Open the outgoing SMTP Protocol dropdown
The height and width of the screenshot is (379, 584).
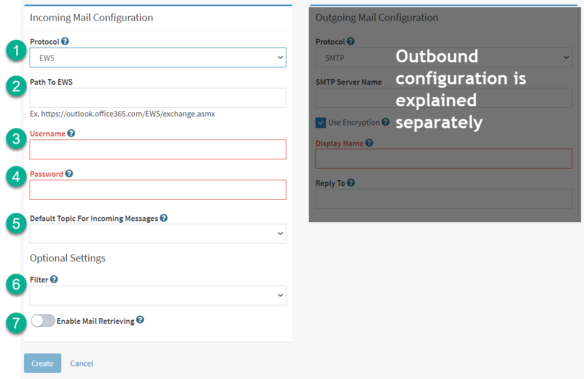444,57
